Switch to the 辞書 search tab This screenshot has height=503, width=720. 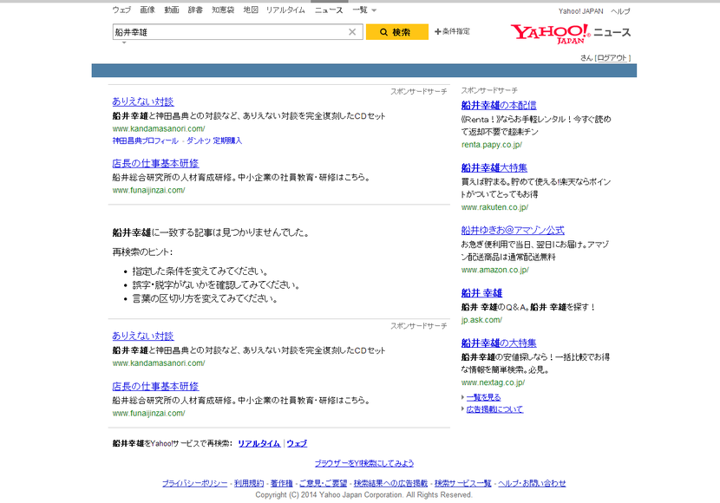[x=195, y=10]
